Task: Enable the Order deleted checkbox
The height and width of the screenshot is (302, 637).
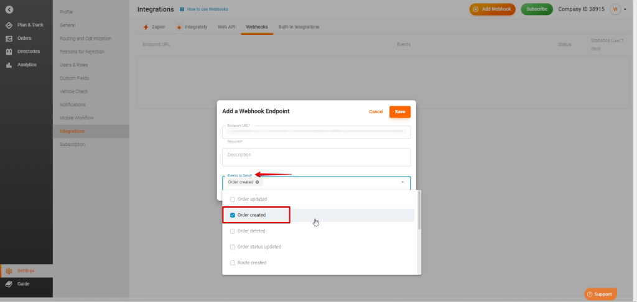Action: point(233,231)
